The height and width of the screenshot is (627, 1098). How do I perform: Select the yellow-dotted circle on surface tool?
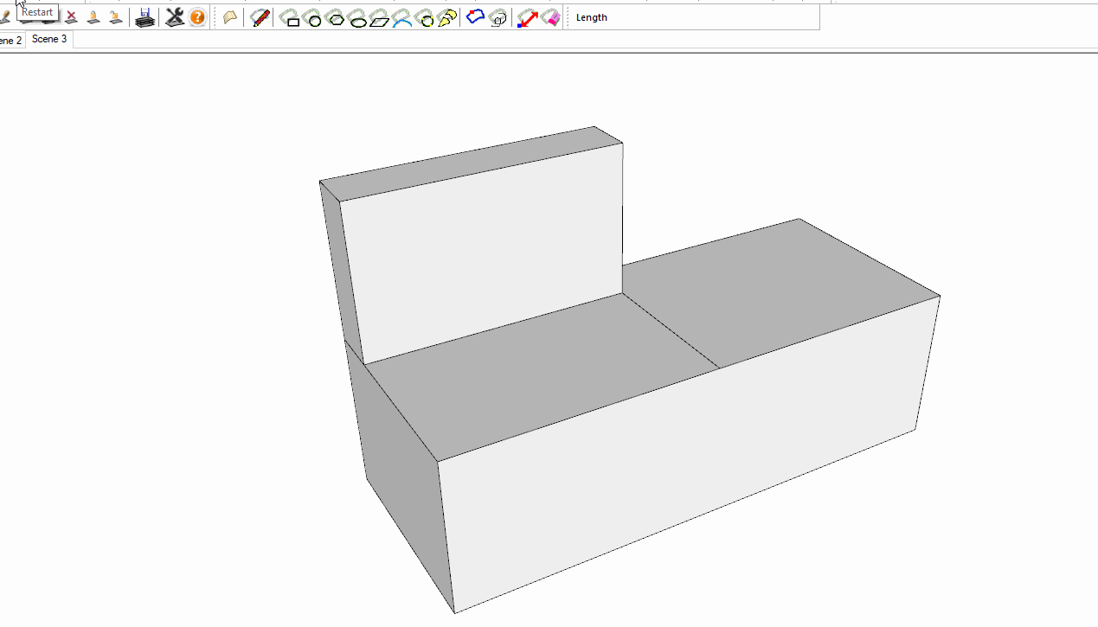point(424,18)
